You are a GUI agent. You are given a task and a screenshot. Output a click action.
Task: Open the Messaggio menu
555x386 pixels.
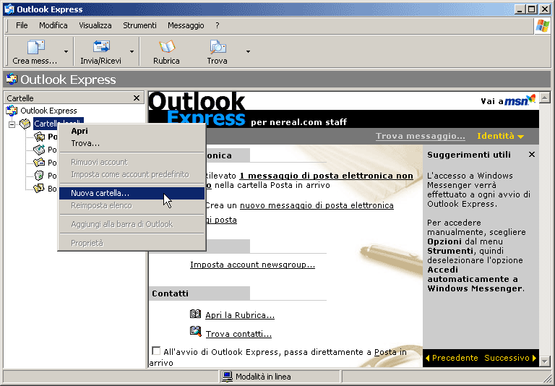[186, 25]
